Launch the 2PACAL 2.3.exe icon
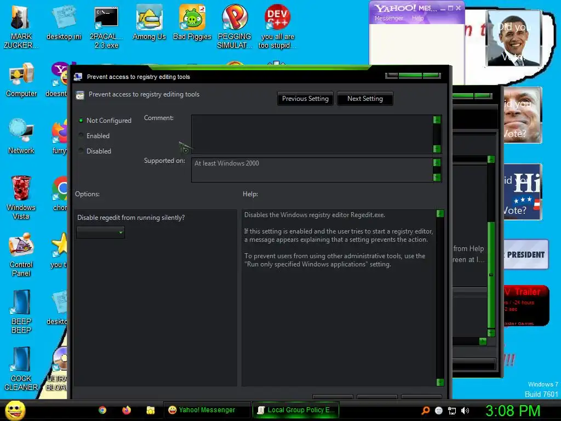561x421 pixels. click(106, 27)
